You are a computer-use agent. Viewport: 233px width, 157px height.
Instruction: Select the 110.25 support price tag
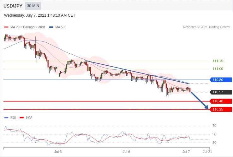[x=221, y=109]
